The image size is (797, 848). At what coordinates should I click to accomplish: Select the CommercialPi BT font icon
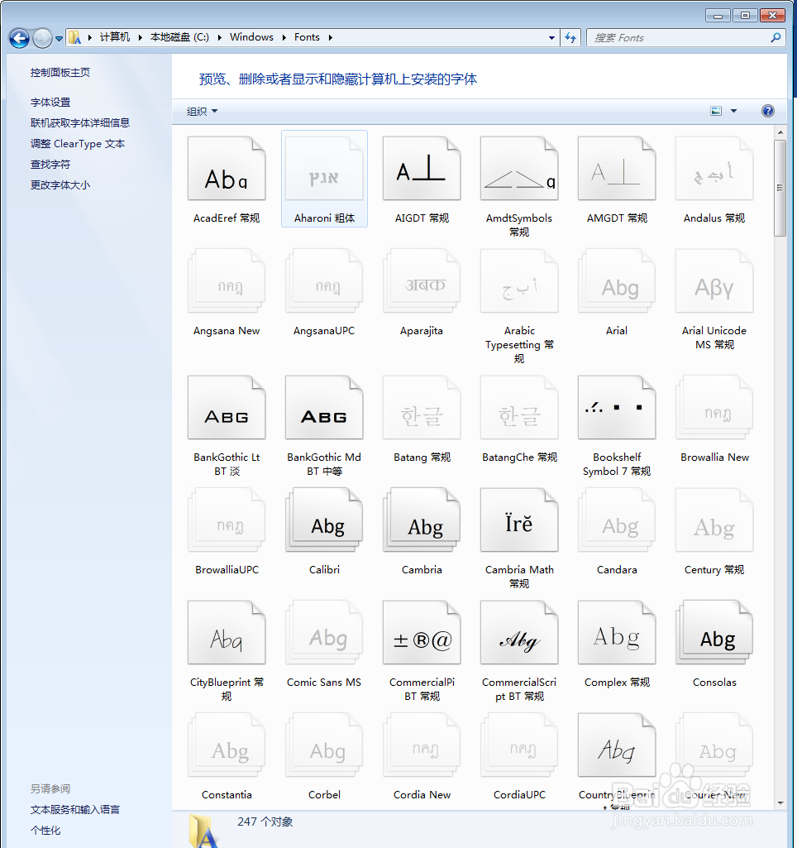[x=422, y=633]
